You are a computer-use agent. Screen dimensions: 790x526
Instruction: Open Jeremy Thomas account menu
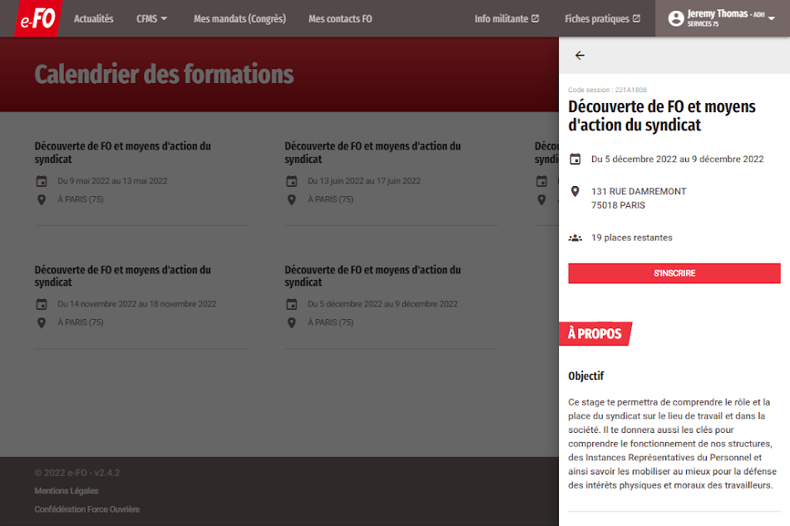click(722, 18)
